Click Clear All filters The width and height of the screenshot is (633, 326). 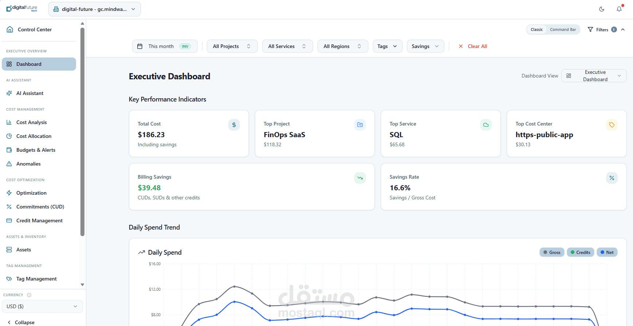pos(473,46)
